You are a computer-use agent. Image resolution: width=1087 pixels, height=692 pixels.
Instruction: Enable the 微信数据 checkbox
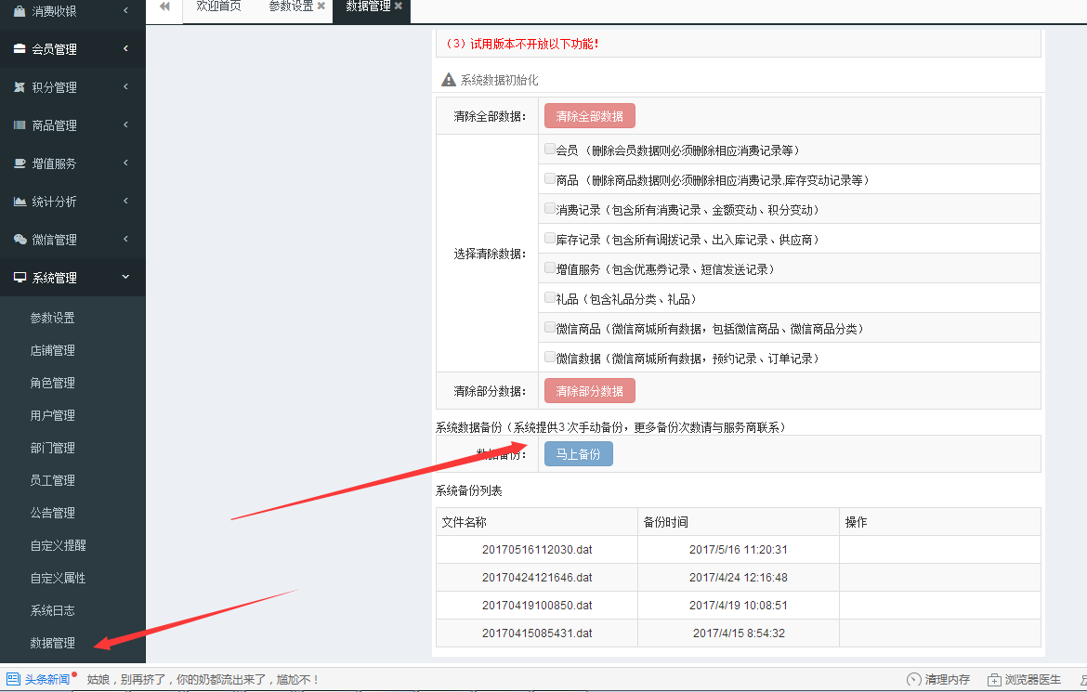pos(550,357)
